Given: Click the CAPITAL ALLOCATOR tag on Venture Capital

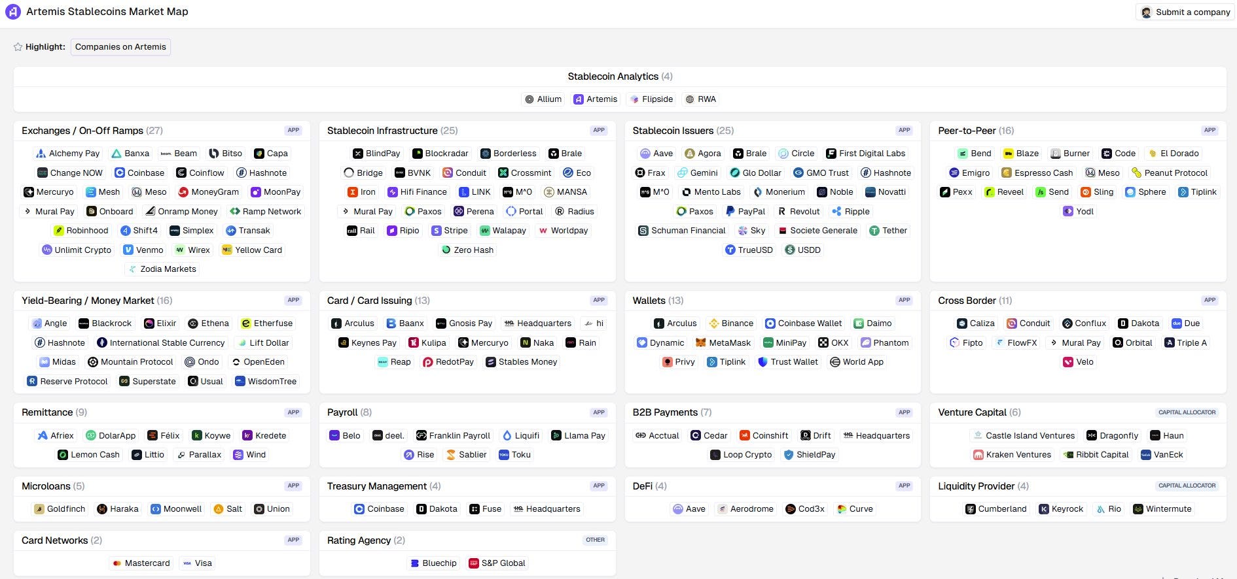Looking at the screenshot, I should point(1187,412).
